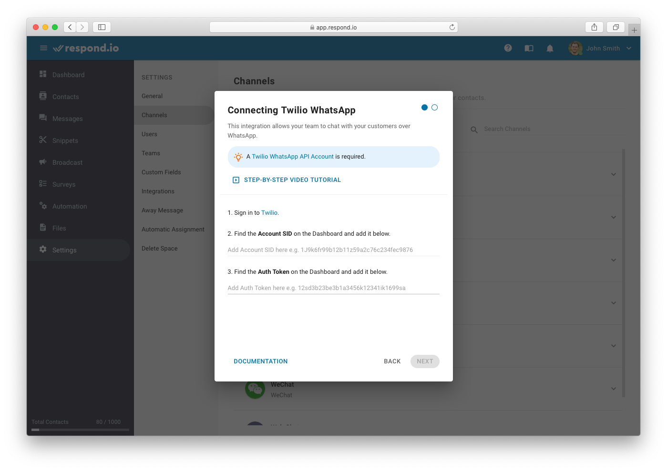Reload the page with refresh icon
Screen dimensions: 667x471
pos(452,27)
